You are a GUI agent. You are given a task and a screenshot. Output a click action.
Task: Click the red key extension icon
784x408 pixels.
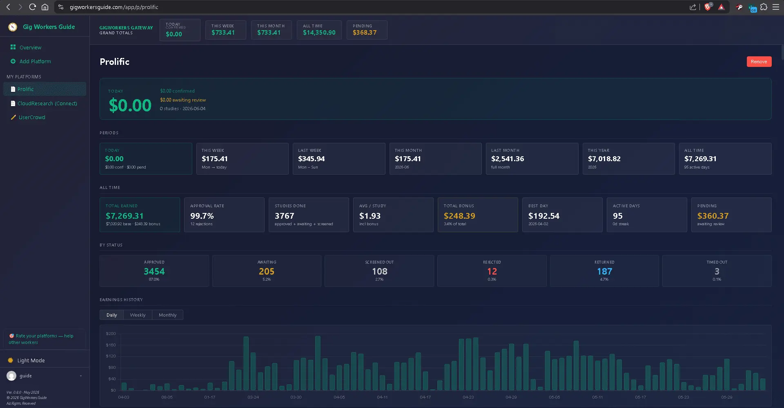coord(739,7)
